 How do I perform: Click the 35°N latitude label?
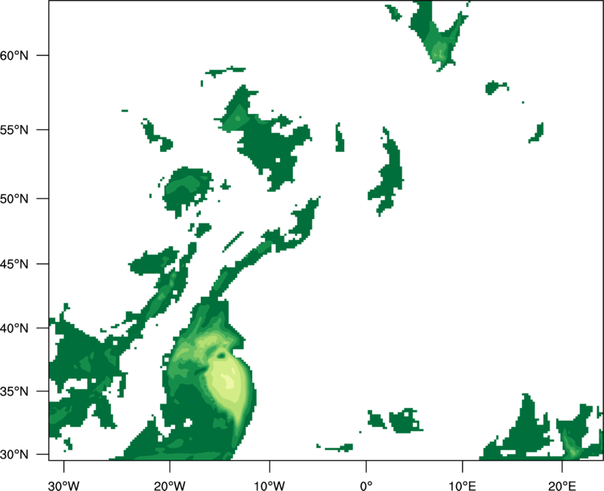14,391
